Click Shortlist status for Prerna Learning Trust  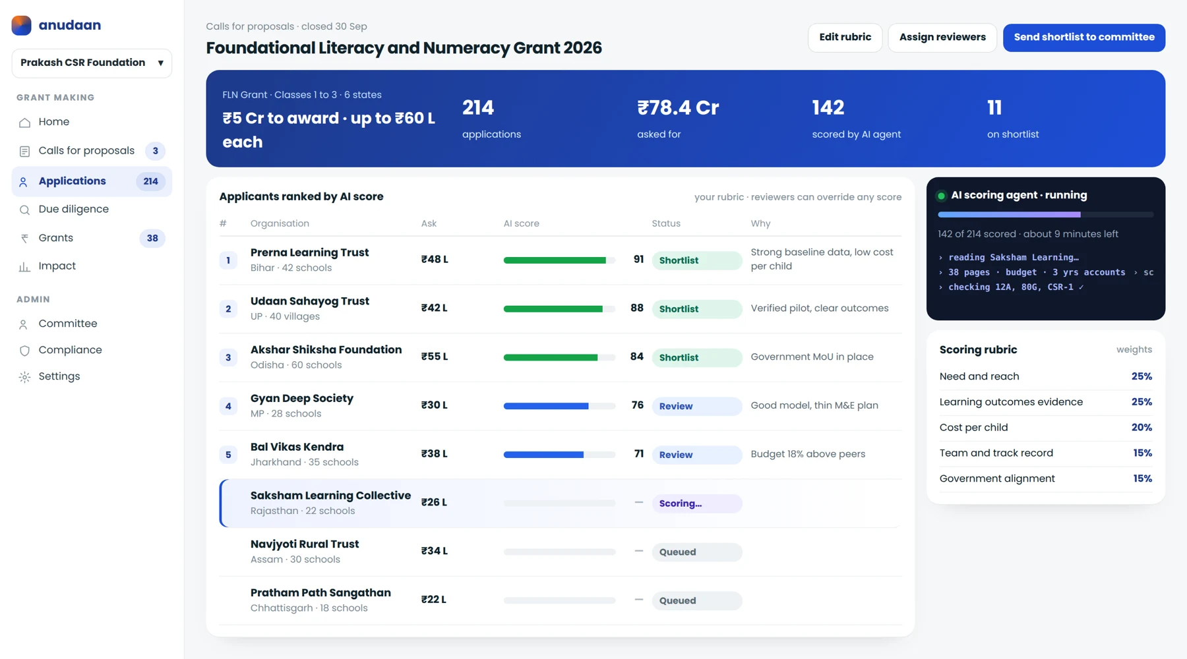click(697, 260)
